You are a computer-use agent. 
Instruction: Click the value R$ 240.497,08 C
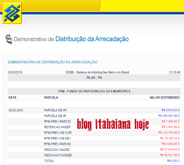[x=169, y=116]
